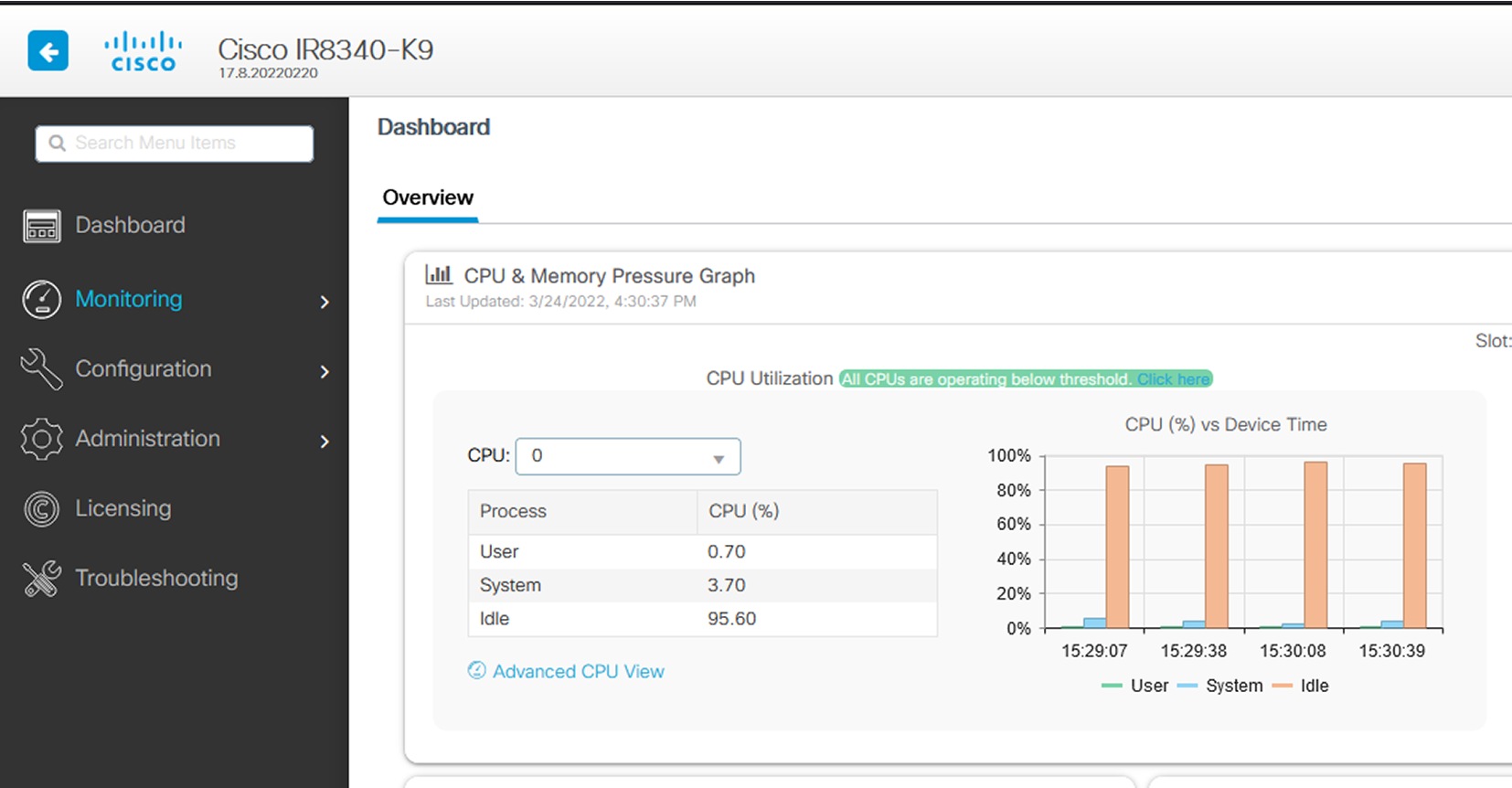Click the 'Click here' threshold link
1512x788 pixels.
point(1173,379)
